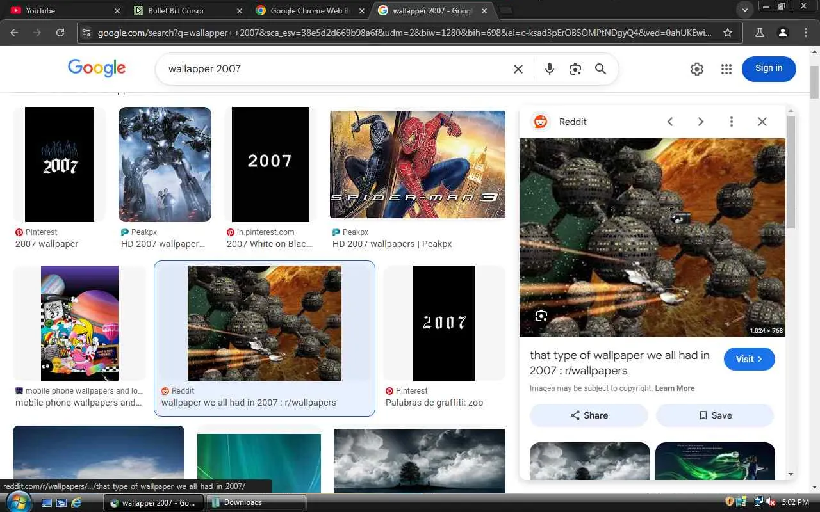Bookmark this tab with the star icon

(728, 33)
